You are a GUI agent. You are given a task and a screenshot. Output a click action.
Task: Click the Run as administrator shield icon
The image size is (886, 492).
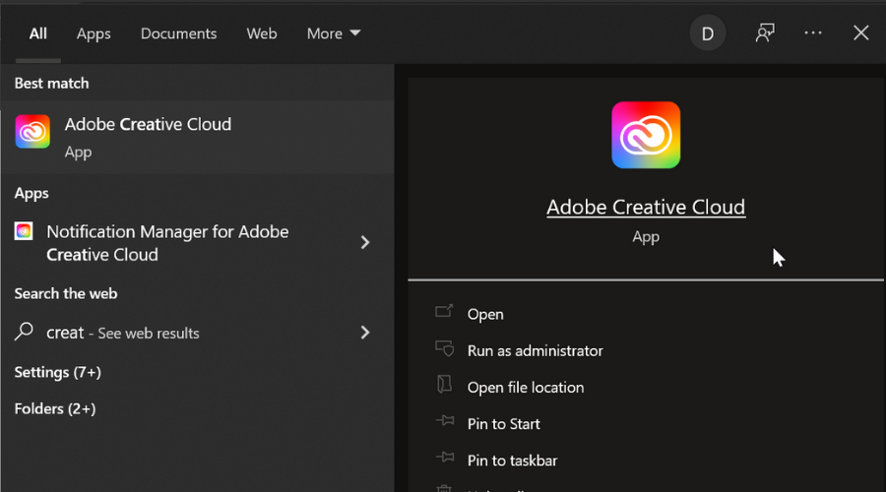click(x=444, y=348)
